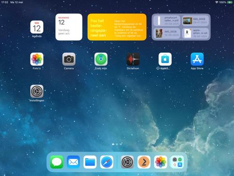
Task: Tap the Wi-Fi icon in status bar
Action: coord(217,2)
